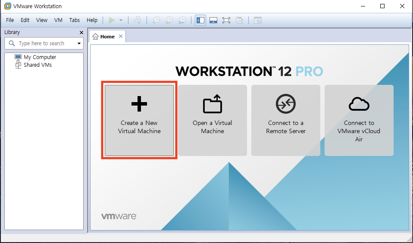The image size is (413, 243).
Task: Open the Help menu
Action: click(x=92, y=20)
